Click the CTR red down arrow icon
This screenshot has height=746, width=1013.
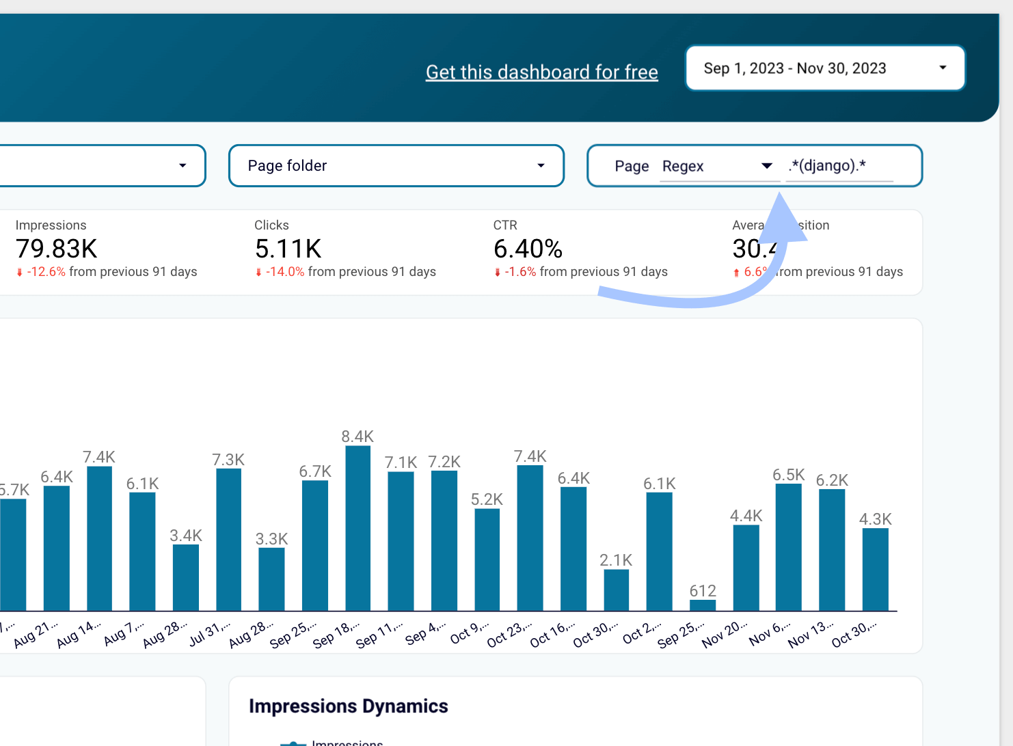497,273
